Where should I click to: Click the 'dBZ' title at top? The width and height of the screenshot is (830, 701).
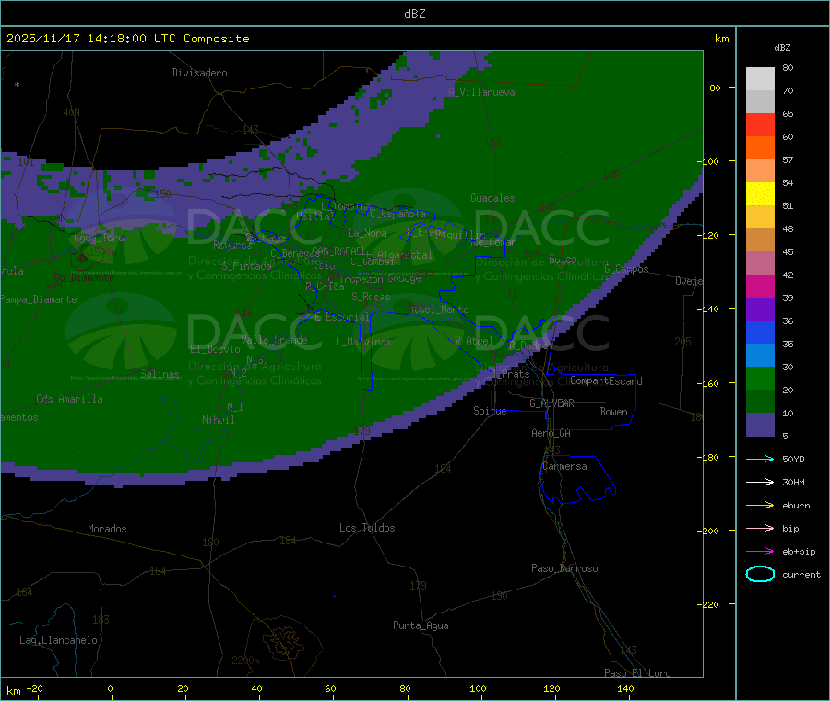414,14
